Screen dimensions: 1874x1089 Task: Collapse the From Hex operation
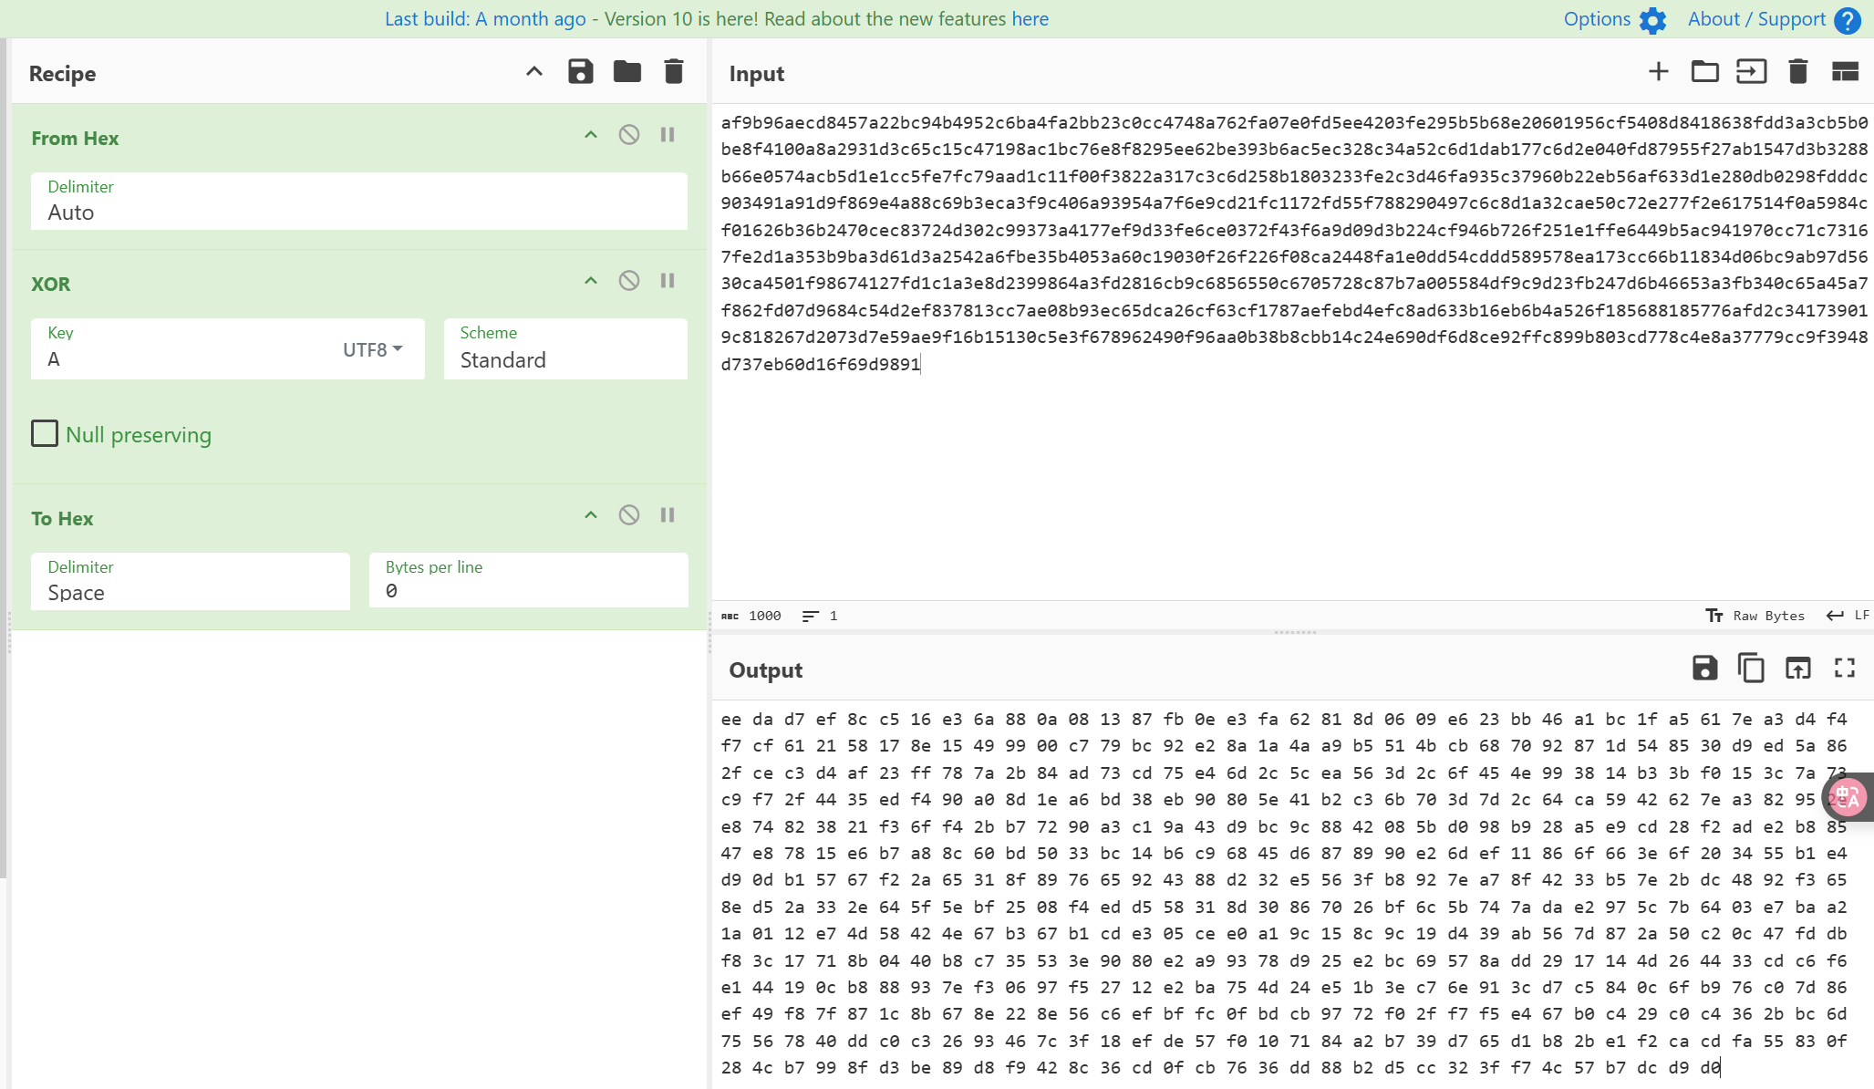pyautogui.click(x=591, y=135)
